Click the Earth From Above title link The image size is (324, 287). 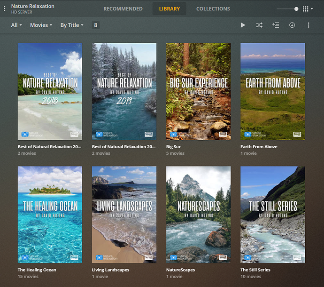pyautogui.click(x=259, y=147)
